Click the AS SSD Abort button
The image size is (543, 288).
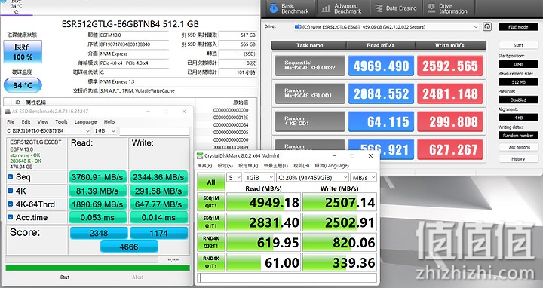(x=137, y=277)
